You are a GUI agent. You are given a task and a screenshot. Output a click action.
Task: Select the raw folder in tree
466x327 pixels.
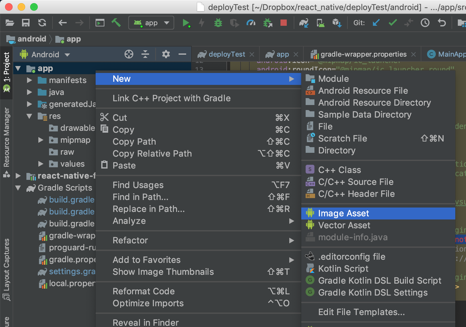62,152
